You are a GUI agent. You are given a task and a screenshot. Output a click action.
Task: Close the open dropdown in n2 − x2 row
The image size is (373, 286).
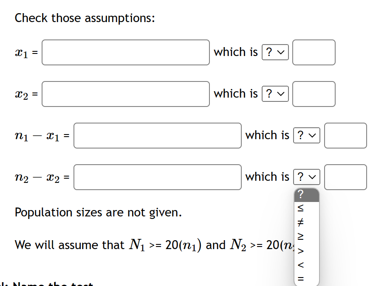pyautogui.click(x=307, y=177)
